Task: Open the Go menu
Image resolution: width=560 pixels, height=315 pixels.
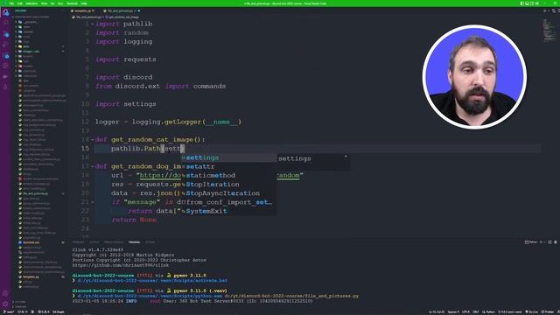Action: 52,3
